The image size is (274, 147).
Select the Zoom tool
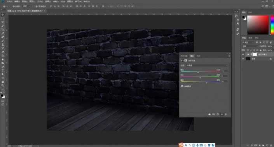[x=3, y=86]
